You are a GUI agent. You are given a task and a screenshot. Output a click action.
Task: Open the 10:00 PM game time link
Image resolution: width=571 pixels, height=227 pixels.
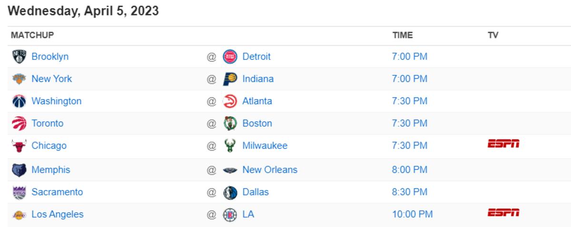[x=412, y=214]
